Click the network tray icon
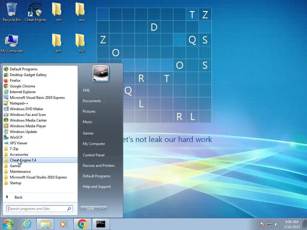This screenshot has height=230, width=307. click(x=270, y=224)
